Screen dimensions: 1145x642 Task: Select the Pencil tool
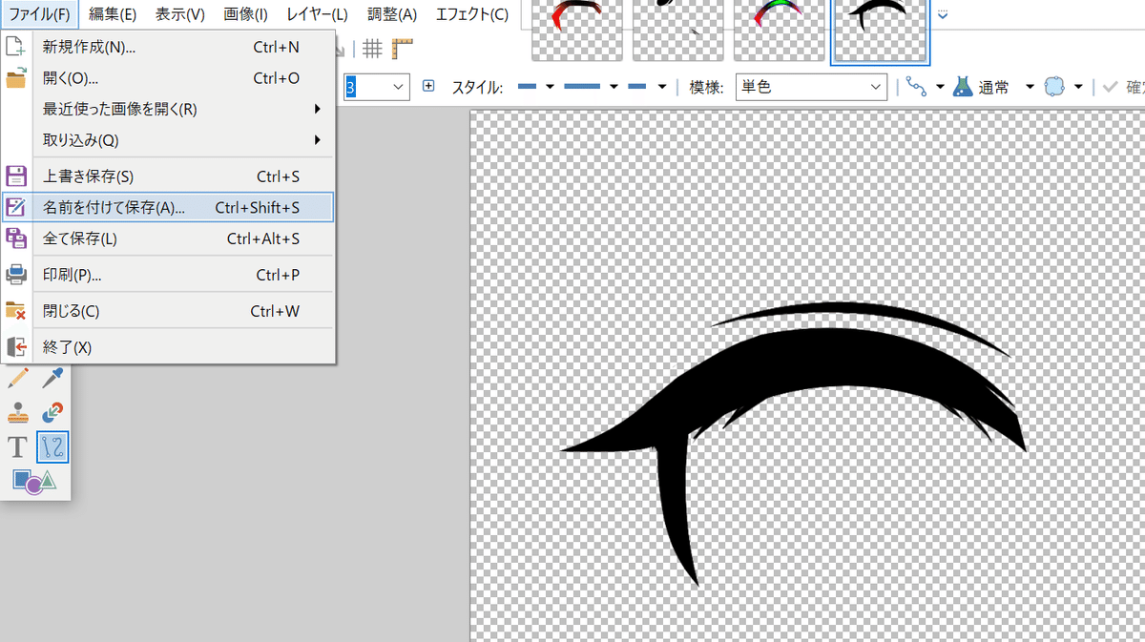(18, 379)
